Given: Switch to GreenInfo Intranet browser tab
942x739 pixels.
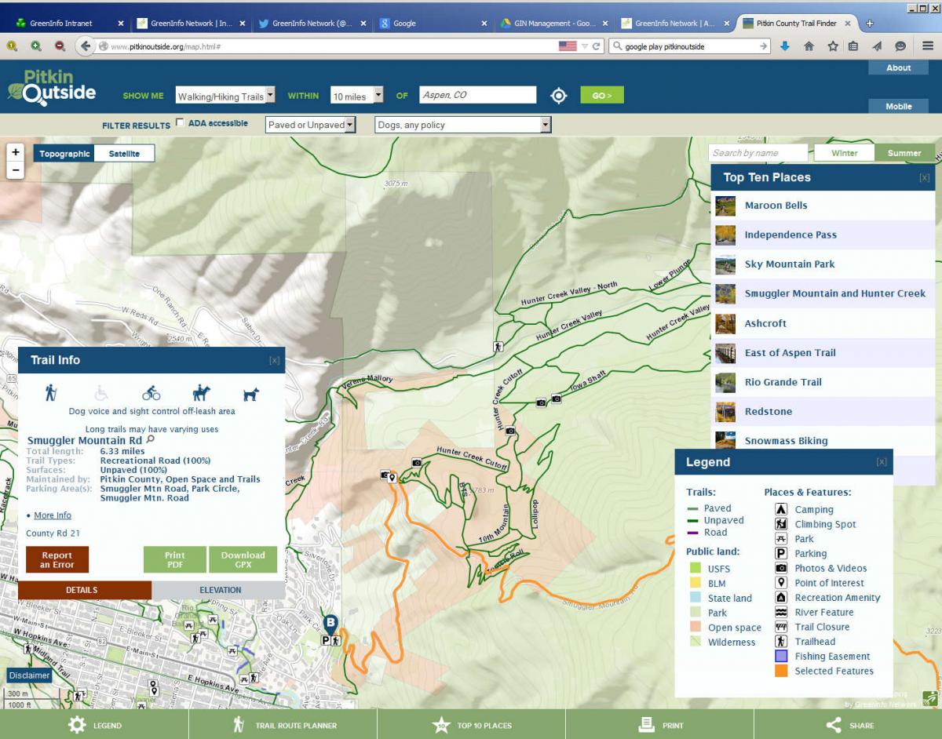Looking at the screenshot, I should (x=69, y=24).
